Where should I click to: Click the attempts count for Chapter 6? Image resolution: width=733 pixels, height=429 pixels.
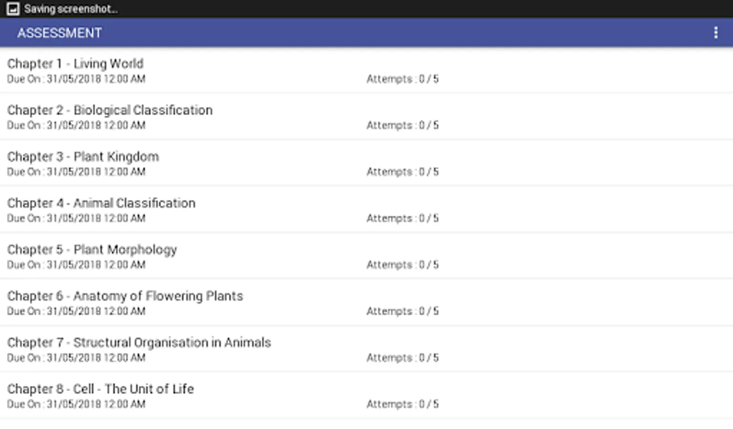coord(402,311)
